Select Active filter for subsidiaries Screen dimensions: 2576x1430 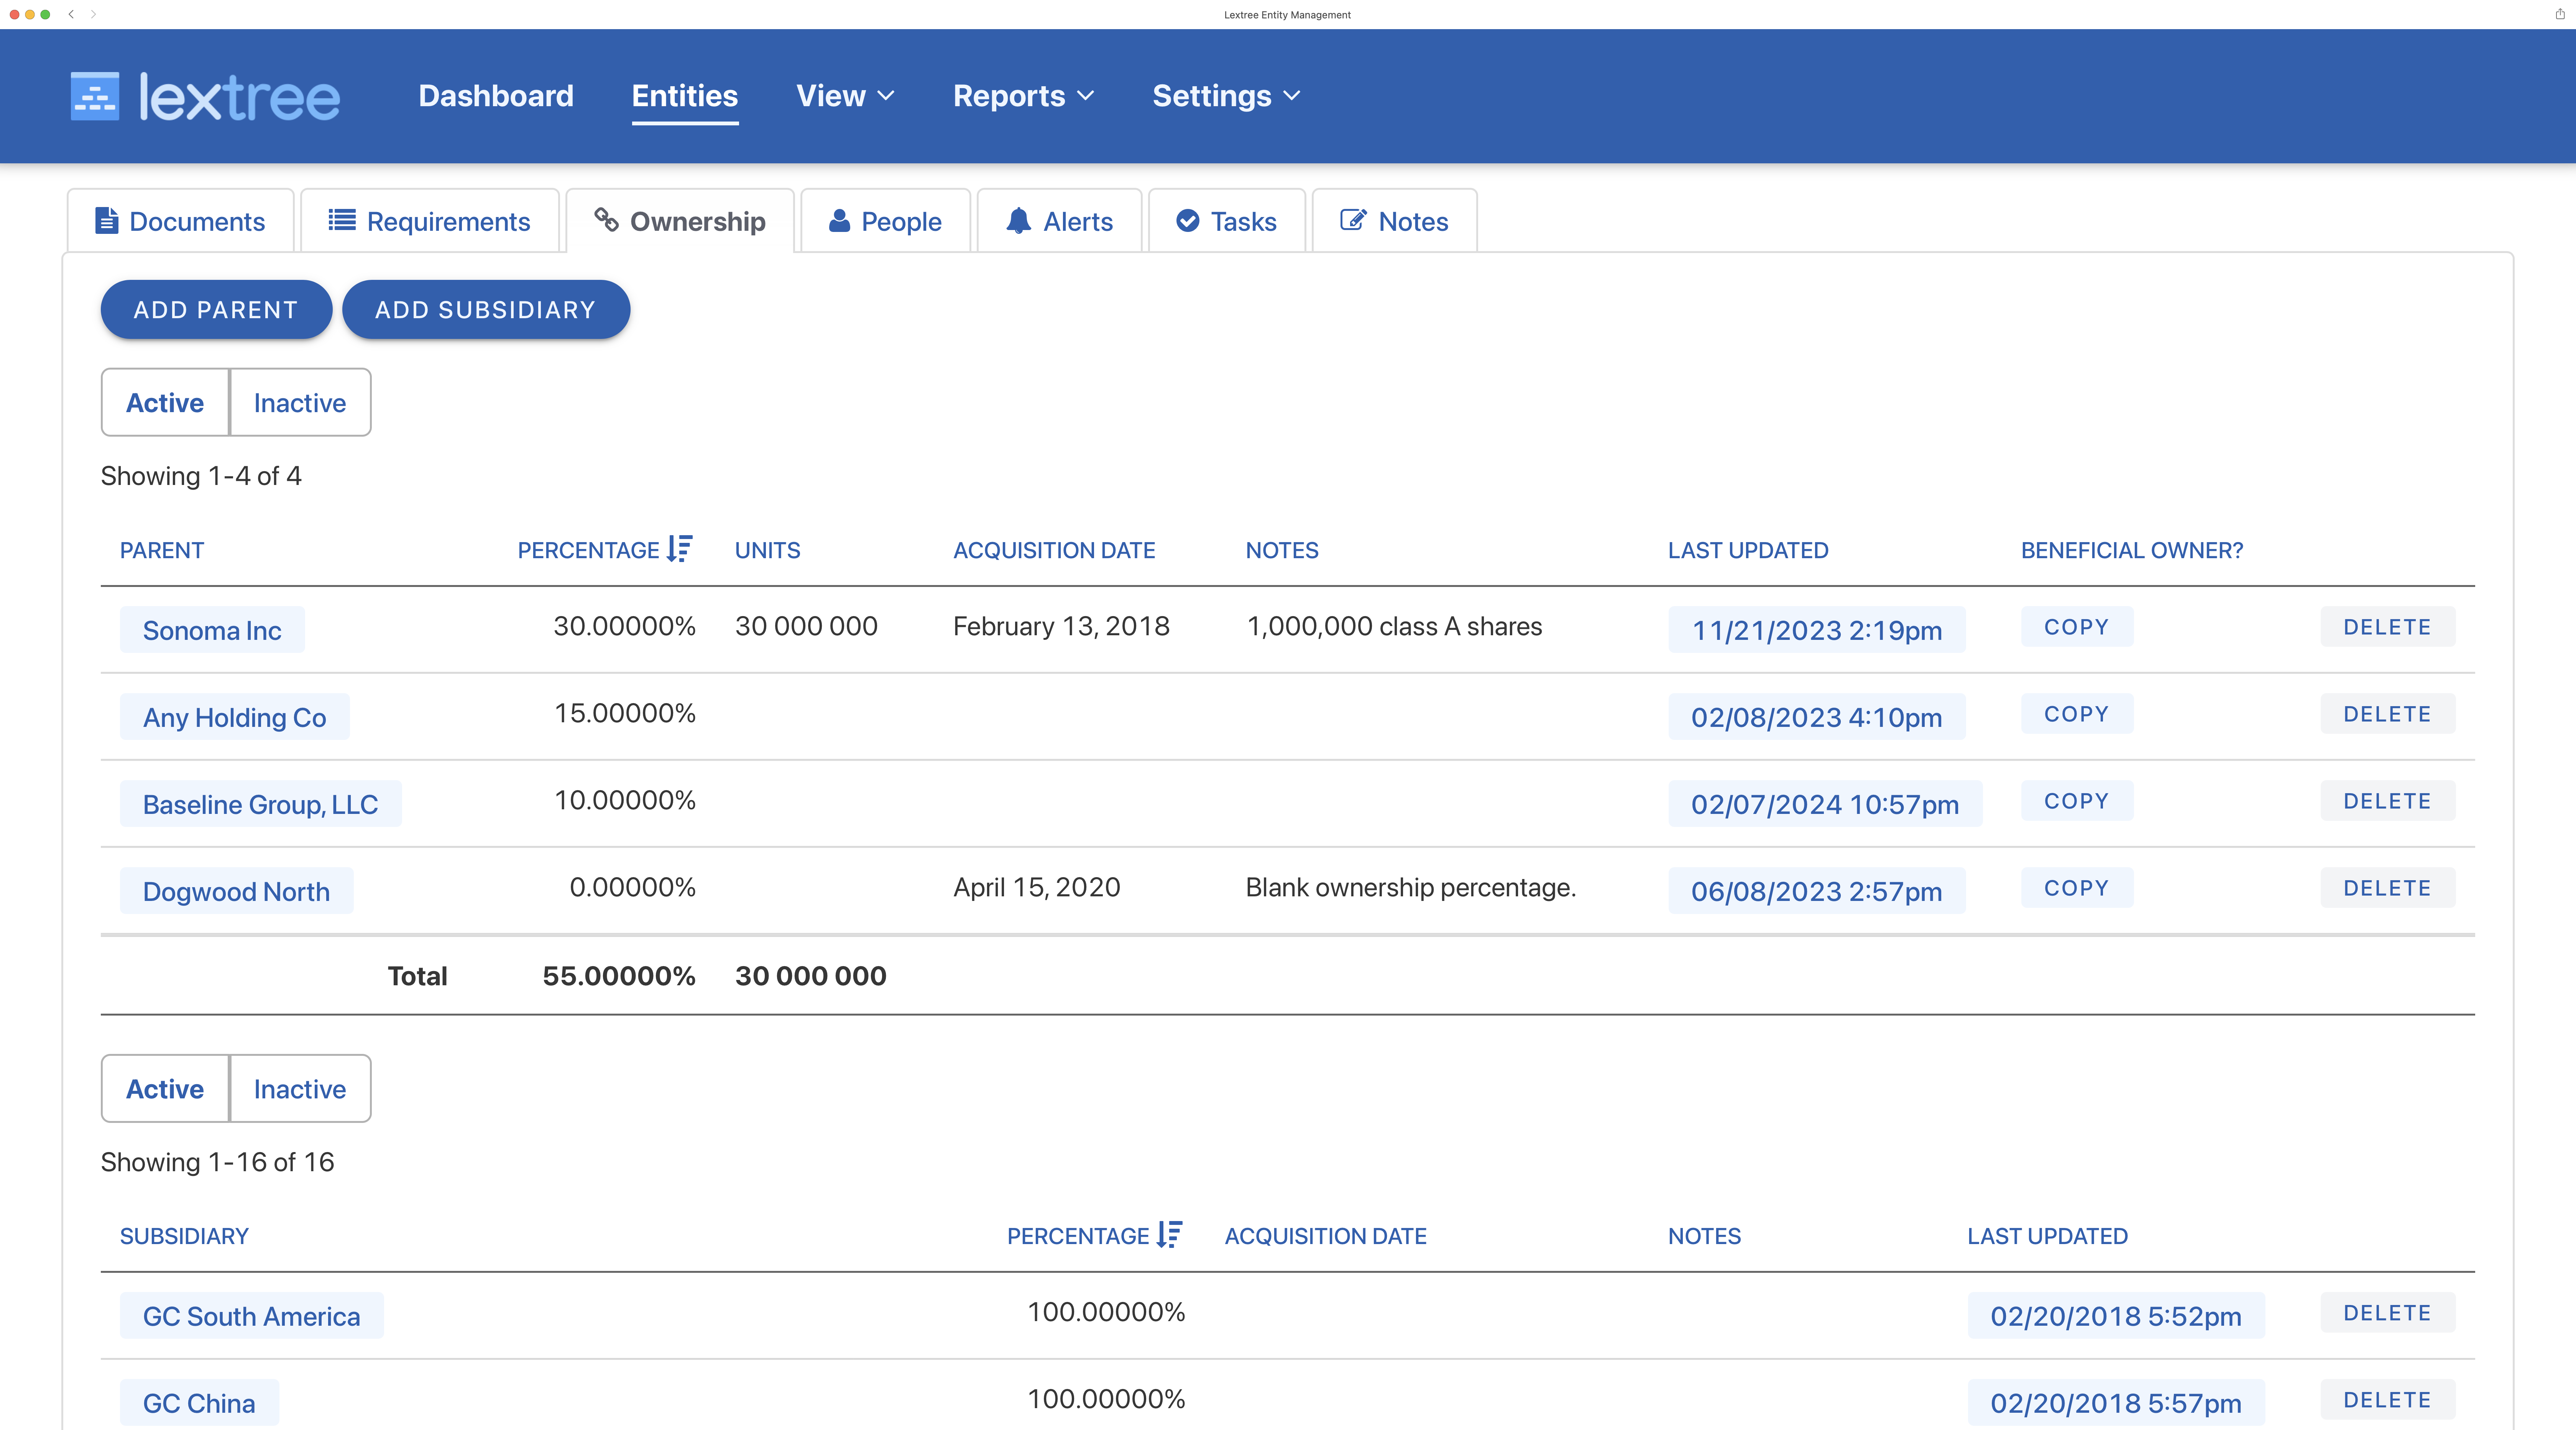tap(165, 1088)
